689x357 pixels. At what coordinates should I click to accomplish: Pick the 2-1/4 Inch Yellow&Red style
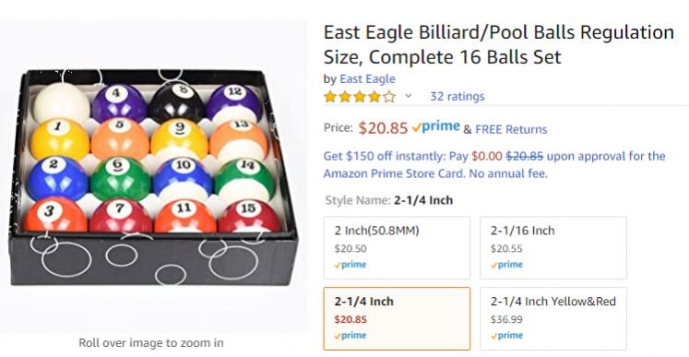(553, 319)
